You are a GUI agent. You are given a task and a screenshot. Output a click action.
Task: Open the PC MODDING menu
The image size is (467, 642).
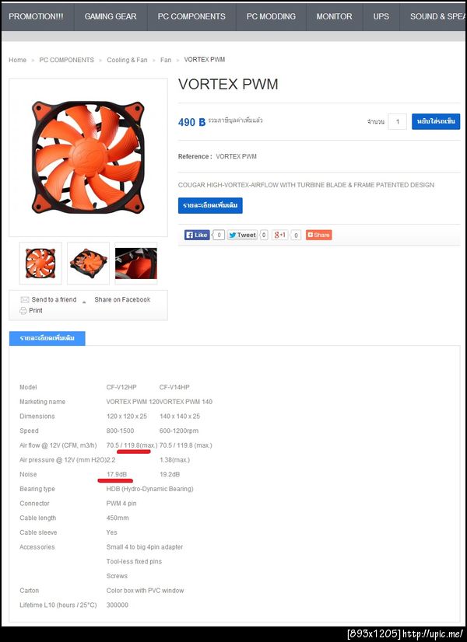tap(271, 16)
